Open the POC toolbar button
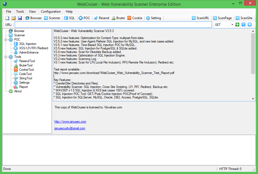Viewport: 258px width, 174px height. (x=84, y=18)
